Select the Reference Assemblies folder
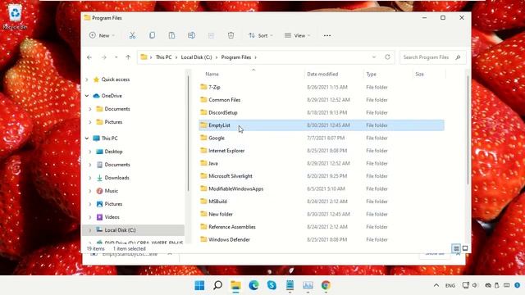The width and height of the screenshot is (525, 295). pyautogui.click(x=322, y=227)
